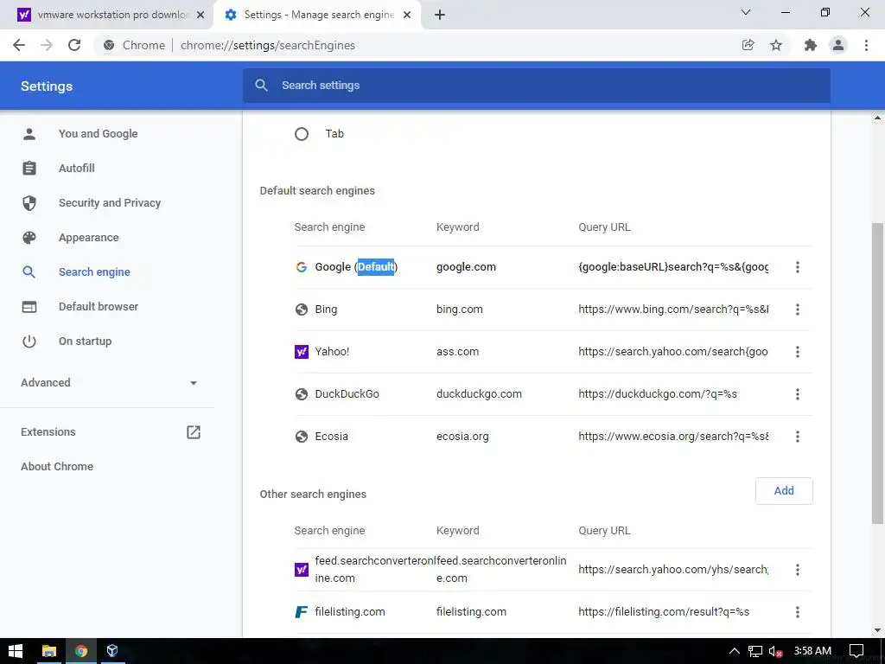Image resolution: width=885 pixels, height=664 pixels.
Task: Click the Yahoo! icon in default engines
Action: [302, 352]
